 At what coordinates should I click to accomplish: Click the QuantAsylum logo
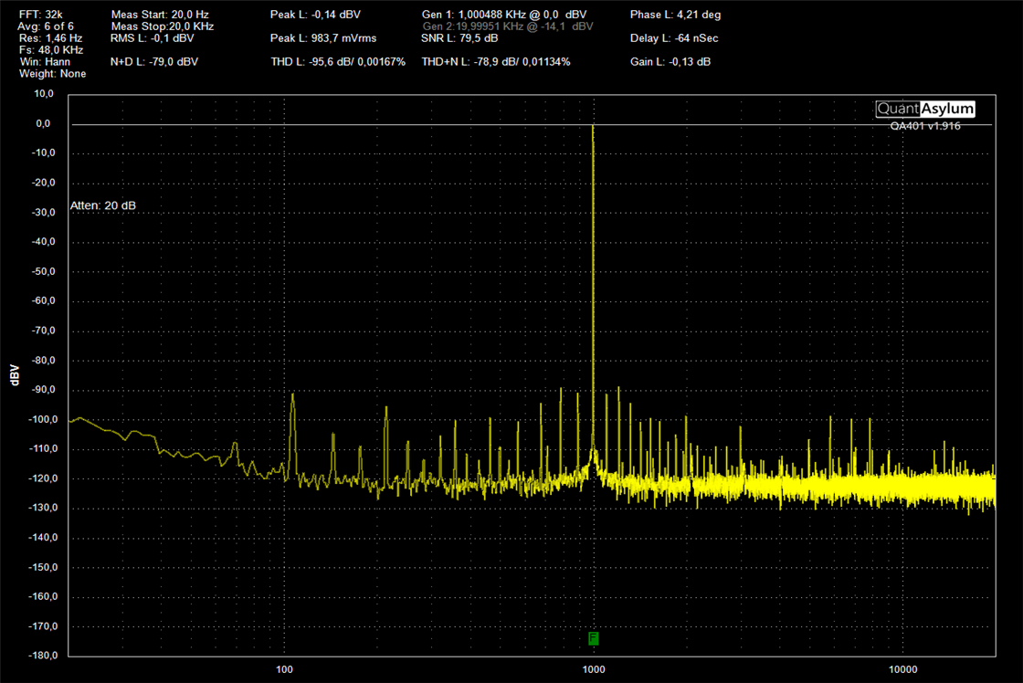(925, 109)
